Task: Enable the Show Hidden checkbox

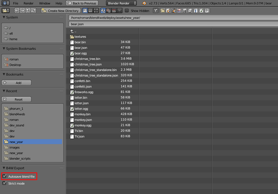Action: point(127,11)
